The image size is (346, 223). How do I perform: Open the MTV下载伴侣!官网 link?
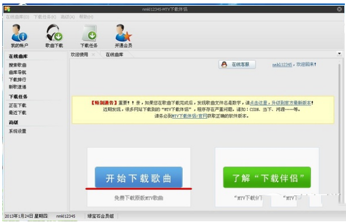tap(190, 116)
